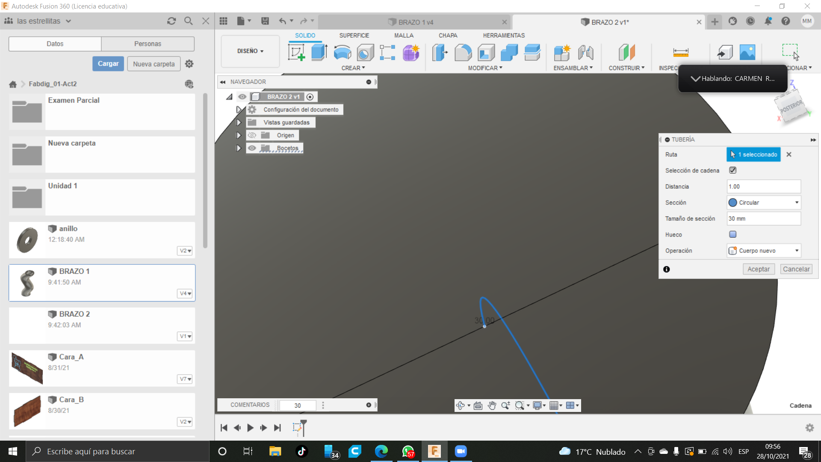Screen dimensions: 821x462
Task: Switch to the MALLA tab
Action: coord(404,36)
